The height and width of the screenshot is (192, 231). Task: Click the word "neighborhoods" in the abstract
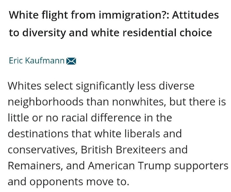pos(46,102)
